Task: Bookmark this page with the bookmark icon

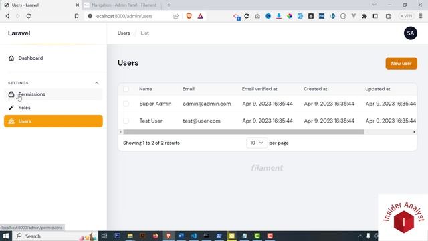Action: (x=76, y=16)
